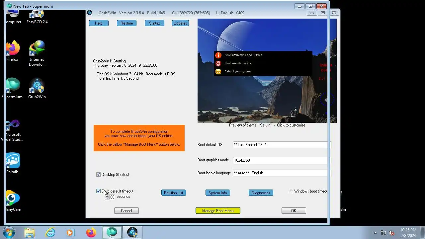This screenshot has width=425, height=239.
Task: Click the Saturn theme preview to customize
Action: [267, 71]
